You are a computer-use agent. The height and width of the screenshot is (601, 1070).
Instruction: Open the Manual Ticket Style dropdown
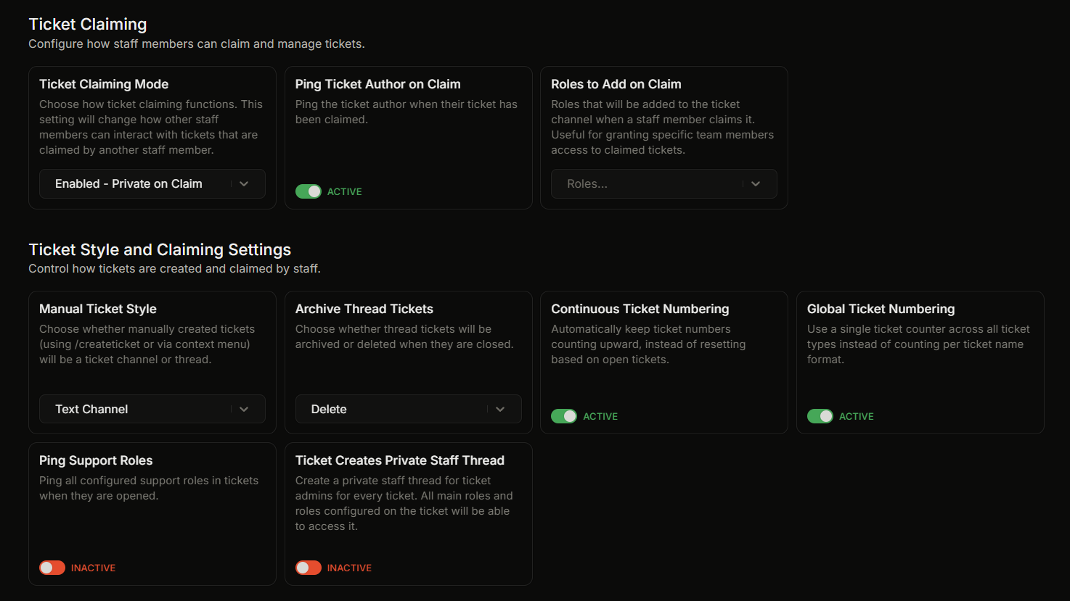tap(152, 409)
